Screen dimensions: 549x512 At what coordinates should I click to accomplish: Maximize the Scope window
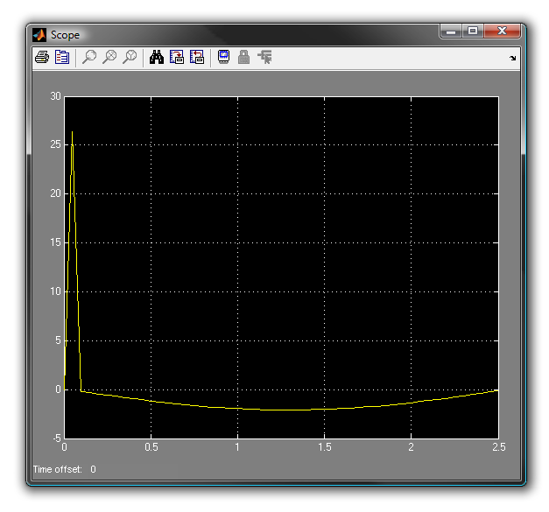(473, 32)
